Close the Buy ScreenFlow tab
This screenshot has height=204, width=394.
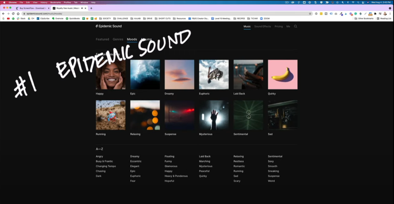48,8
